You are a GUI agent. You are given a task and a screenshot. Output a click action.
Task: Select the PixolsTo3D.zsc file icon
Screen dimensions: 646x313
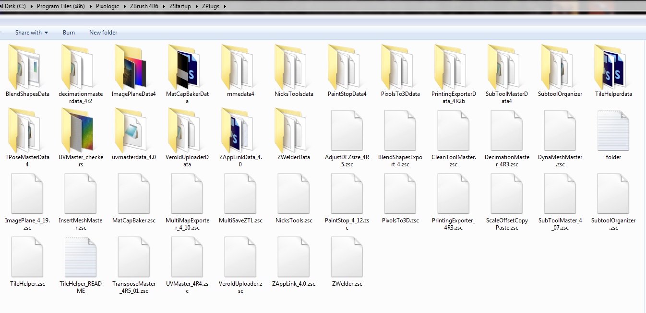[x=400, y=194]
